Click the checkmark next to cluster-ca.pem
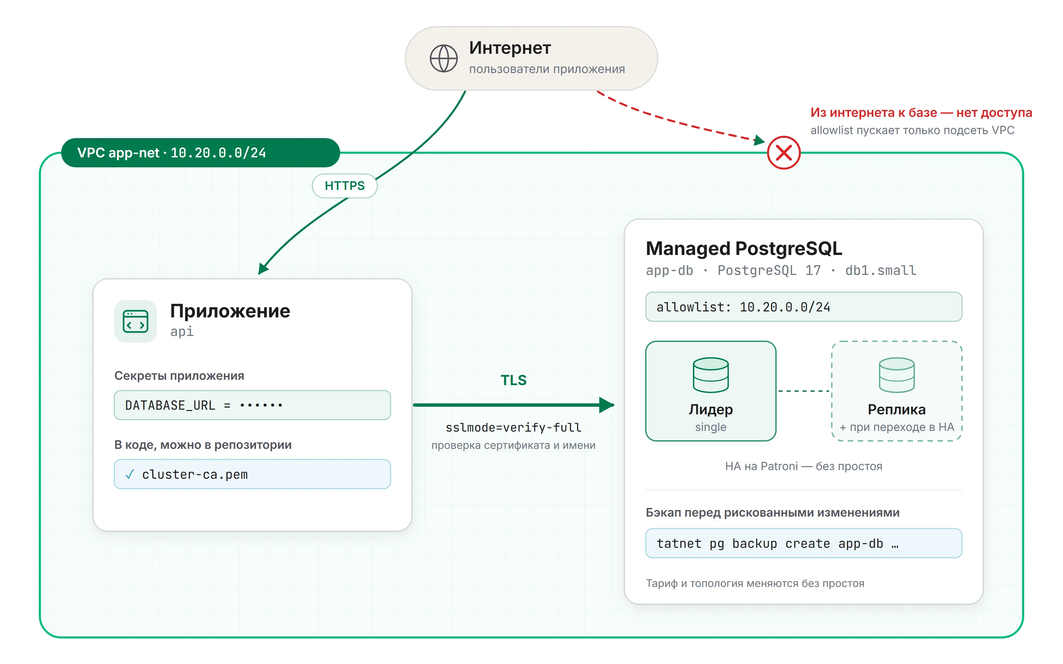Screen dimensions: 1063x664 [x=130, y=474]
